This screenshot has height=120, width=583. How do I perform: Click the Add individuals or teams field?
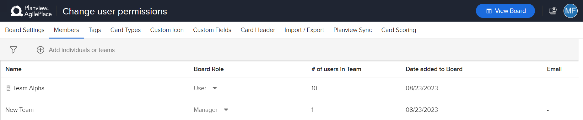tap(82, 50)
